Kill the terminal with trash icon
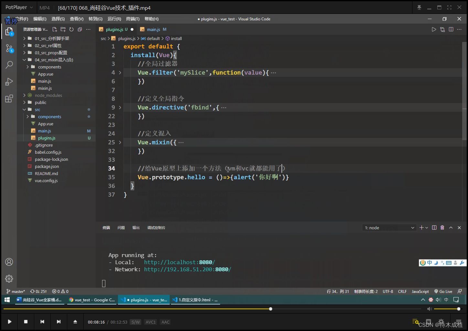This screenshot has height=331, width=468. (x=442, y=228)
